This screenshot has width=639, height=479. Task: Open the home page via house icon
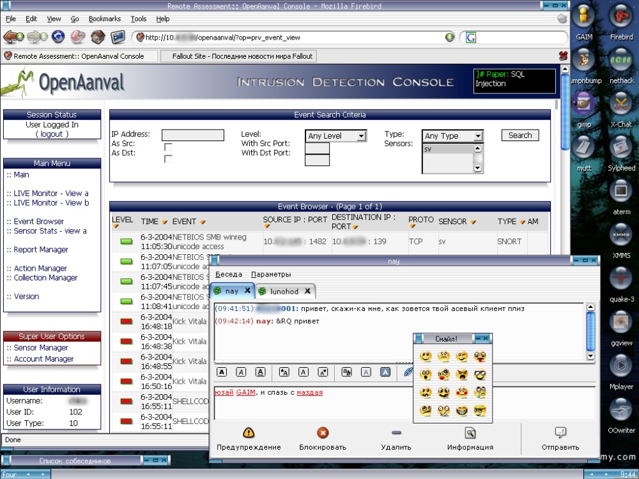98,37
